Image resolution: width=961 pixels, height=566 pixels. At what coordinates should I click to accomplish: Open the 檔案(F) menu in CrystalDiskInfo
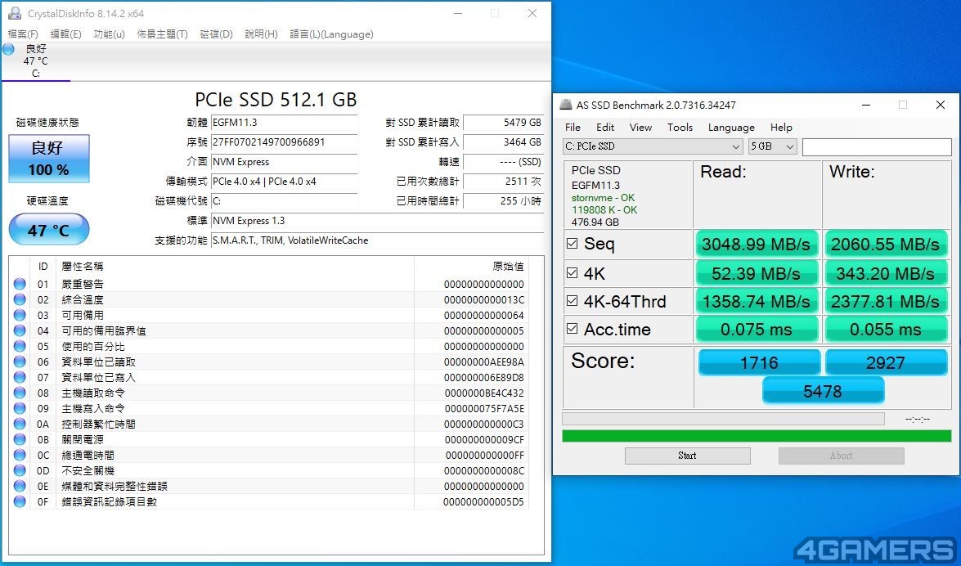23,34
